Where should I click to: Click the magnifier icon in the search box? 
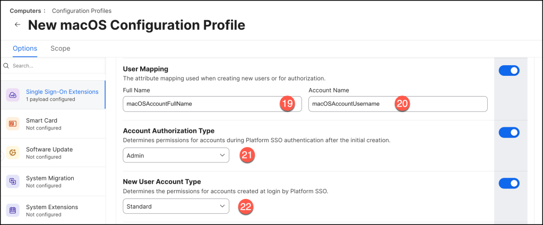coord(6,66)
